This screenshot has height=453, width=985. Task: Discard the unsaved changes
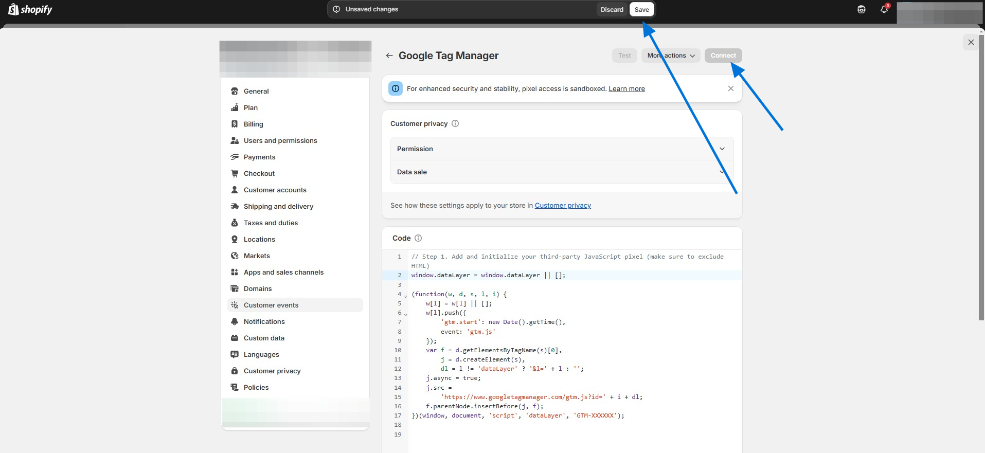(x=612, y=9)
